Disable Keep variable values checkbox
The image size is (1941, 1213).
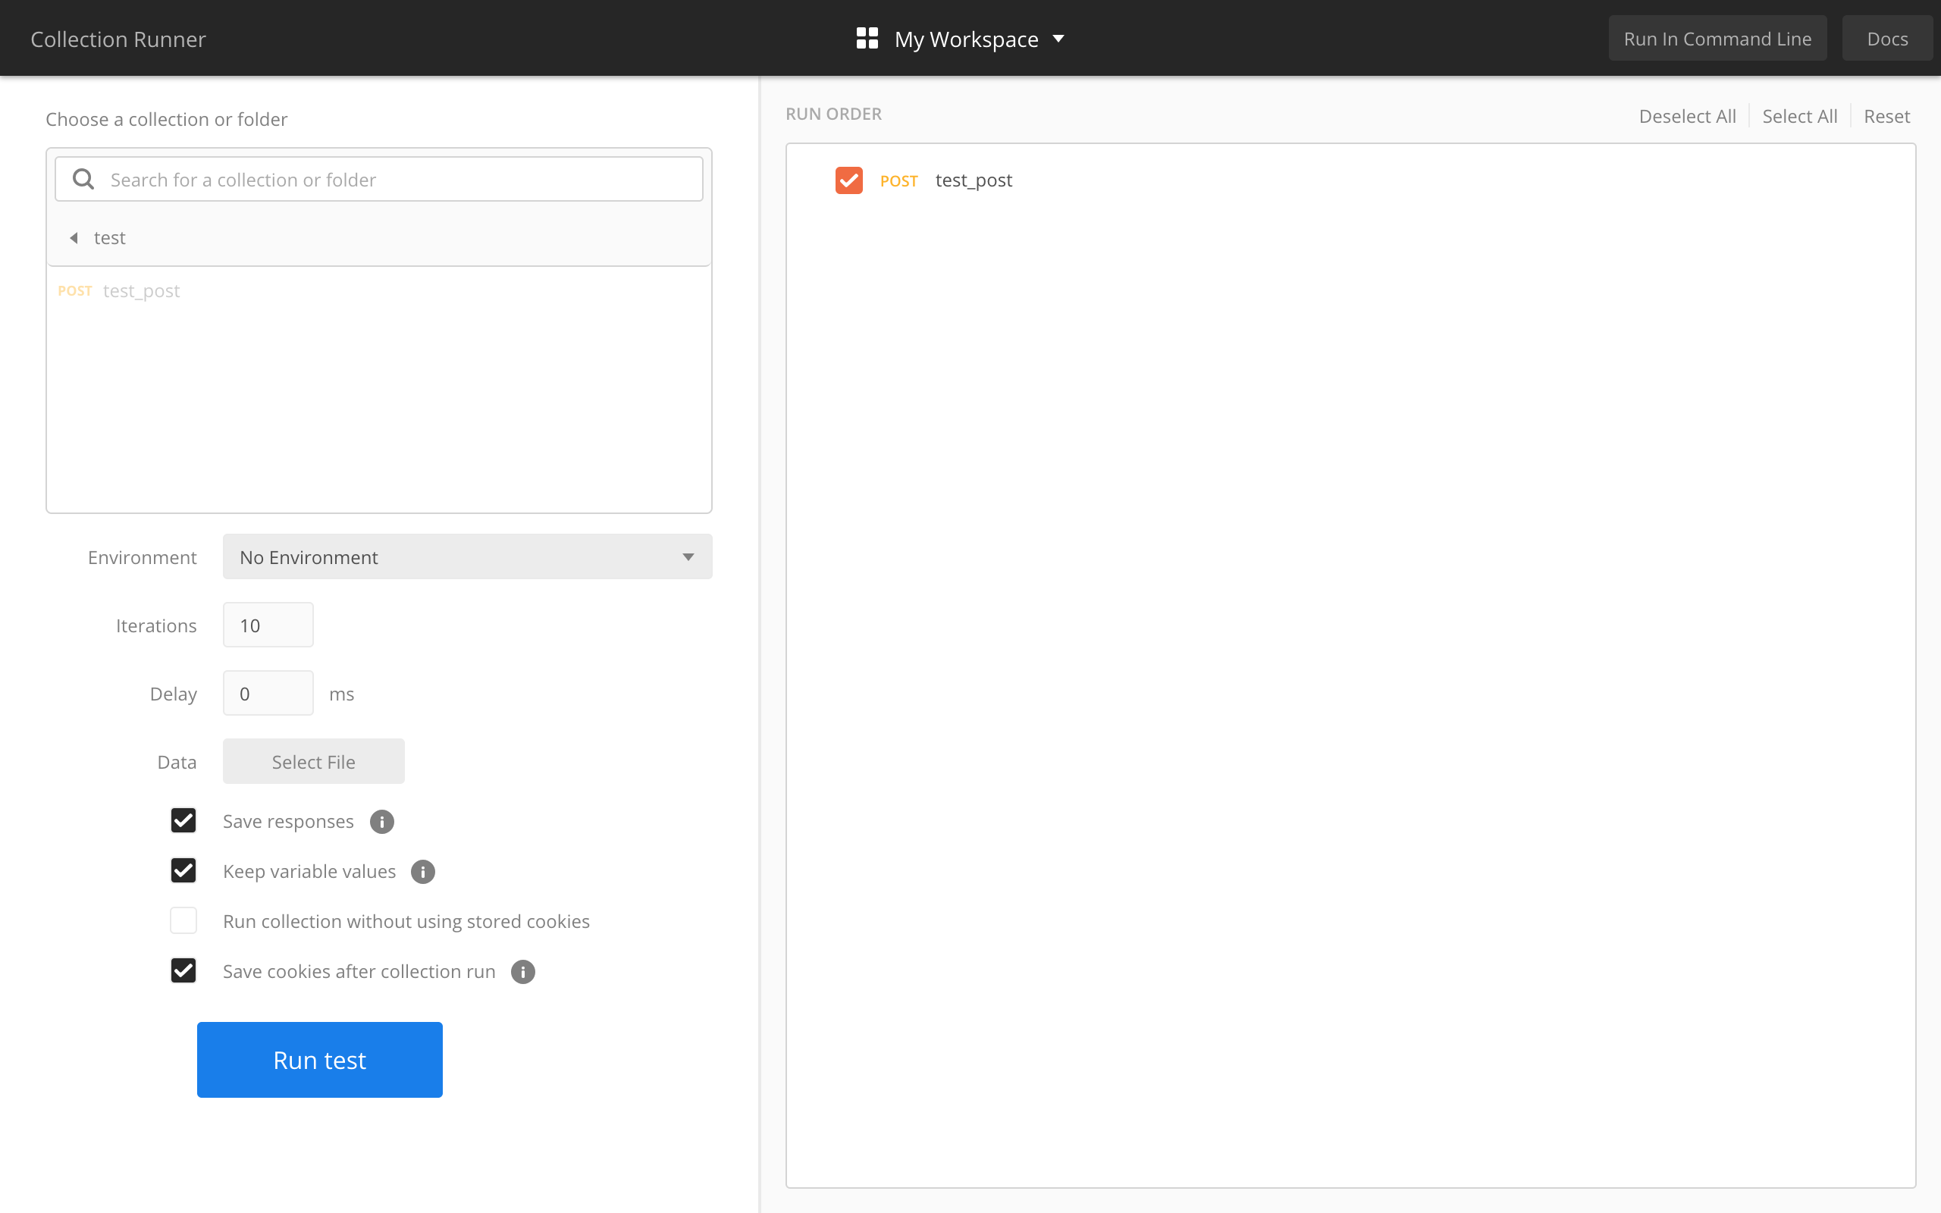click(x=183, y=871)
